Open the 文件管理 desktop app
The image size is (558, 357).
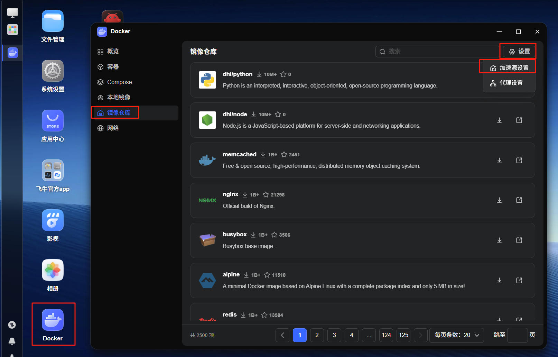click(53, 21)
